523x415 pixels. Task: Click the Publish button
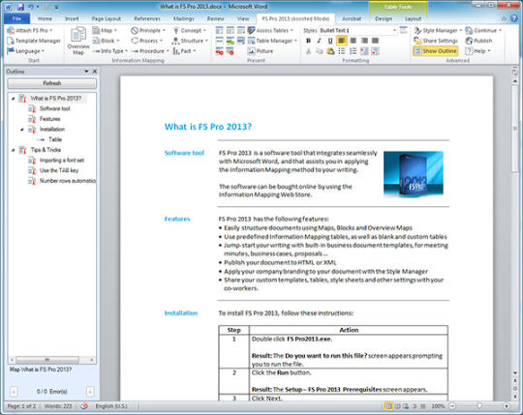pyautogui.click(x=479, y=41)
